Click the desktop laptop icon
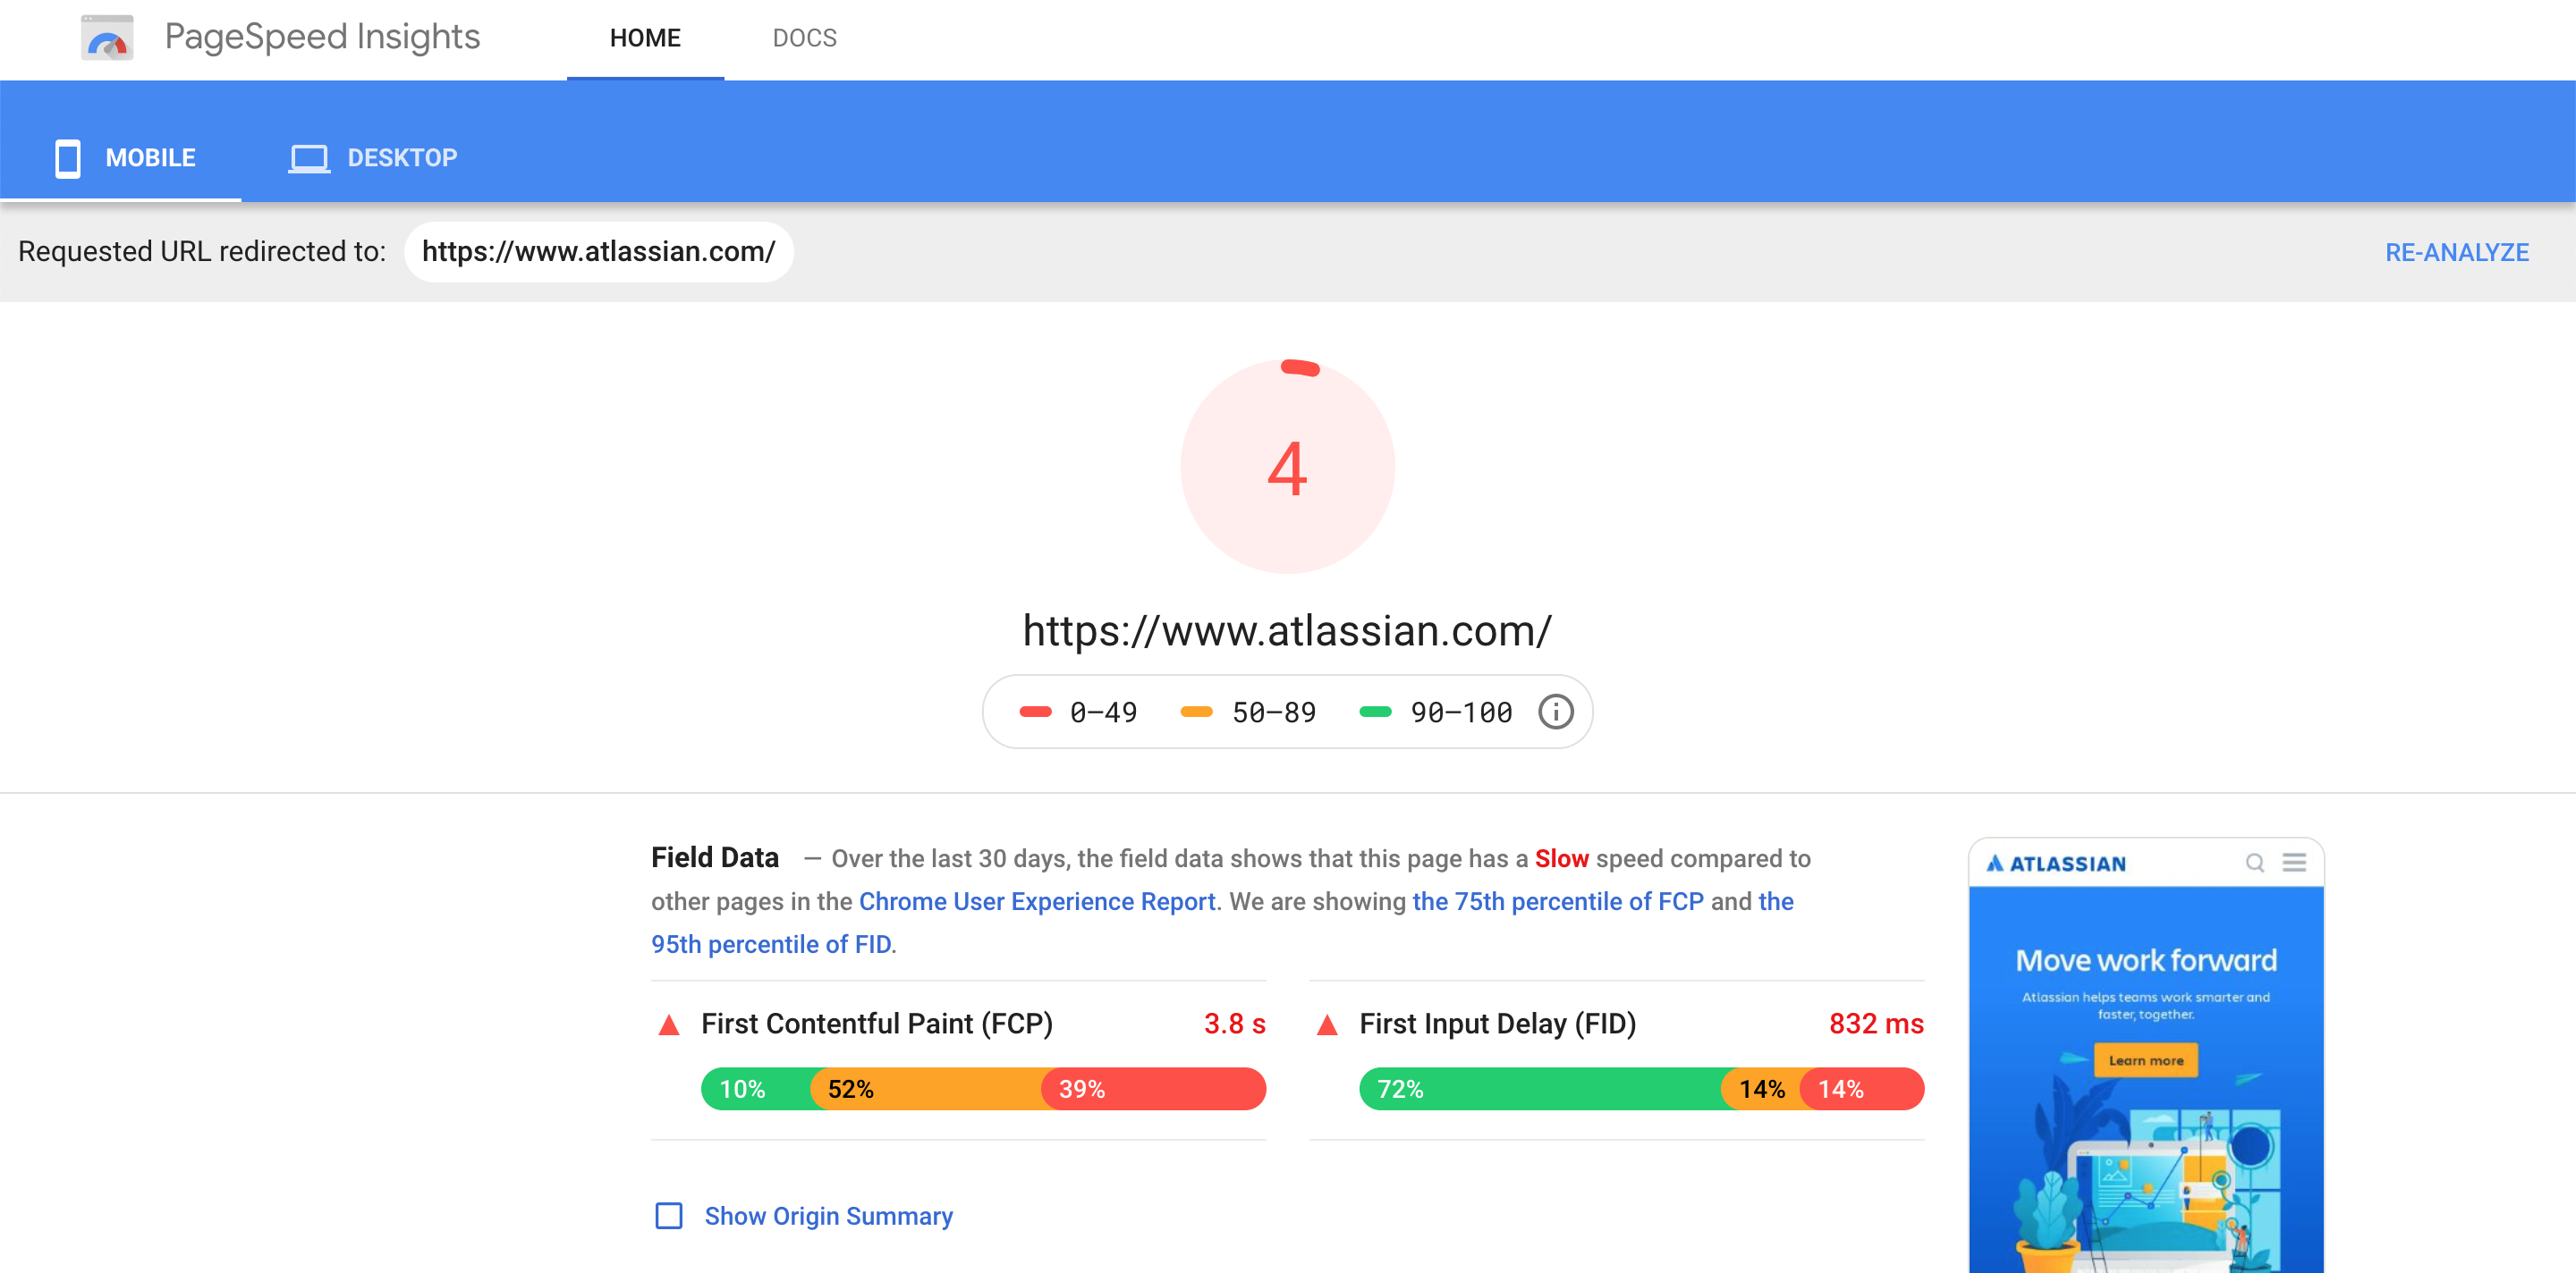The height and width of the screenshot is (1273, 2576). pos(309,158)
